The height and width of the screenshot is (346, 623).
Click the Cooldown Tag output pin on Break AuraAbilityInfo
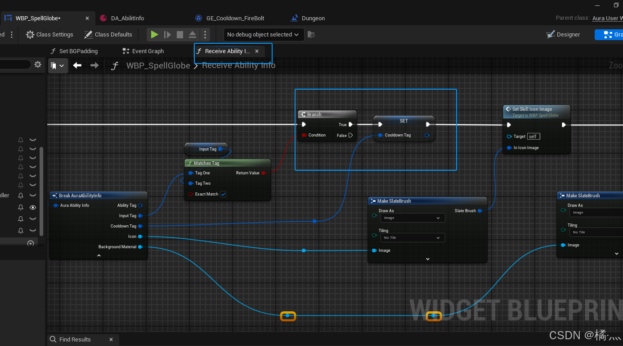click(140, 226)
